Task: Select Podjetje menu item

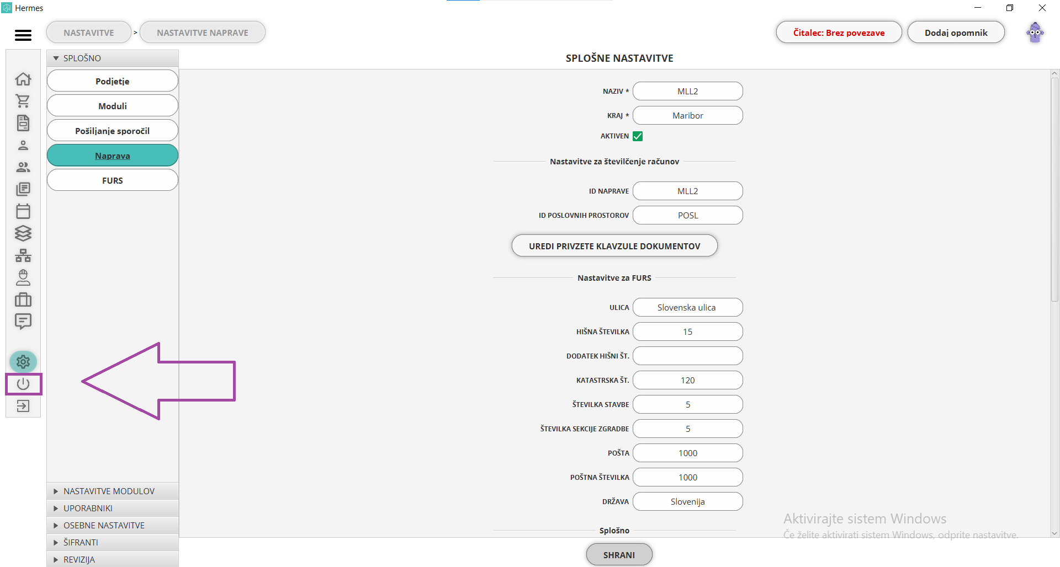Action: [113, 81]
